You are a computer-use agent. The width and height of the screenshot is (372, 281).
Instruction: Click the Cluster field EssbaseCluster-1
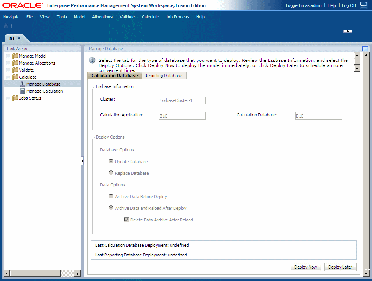click(x=182, y=100)
